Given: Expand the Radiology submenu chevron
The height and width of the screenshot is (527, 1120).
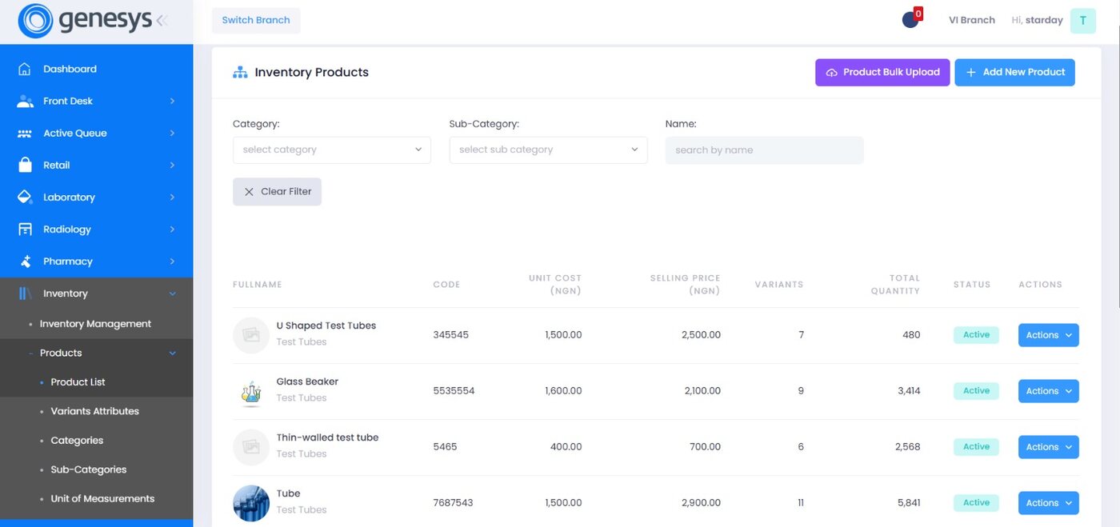Looking at the screenshot, I should click(x=172, y=229).
